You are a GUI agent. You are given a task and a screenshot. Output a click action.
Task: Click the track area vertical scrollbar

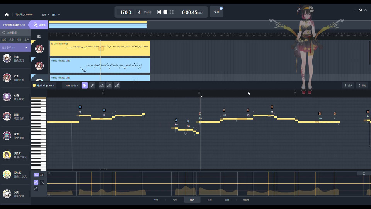point(370,53)
